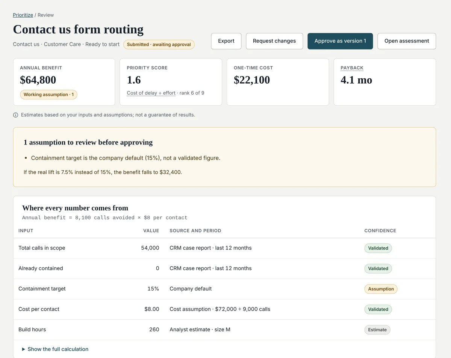Click CRM case report source for Total calls
Viewport: 451px width, 358px height.
[210, 248]
